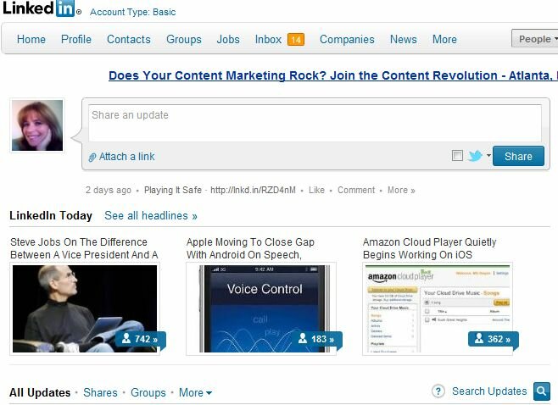Click the Steve Jobs article thumbnail
558x405 pixels.
pos(85,308)
